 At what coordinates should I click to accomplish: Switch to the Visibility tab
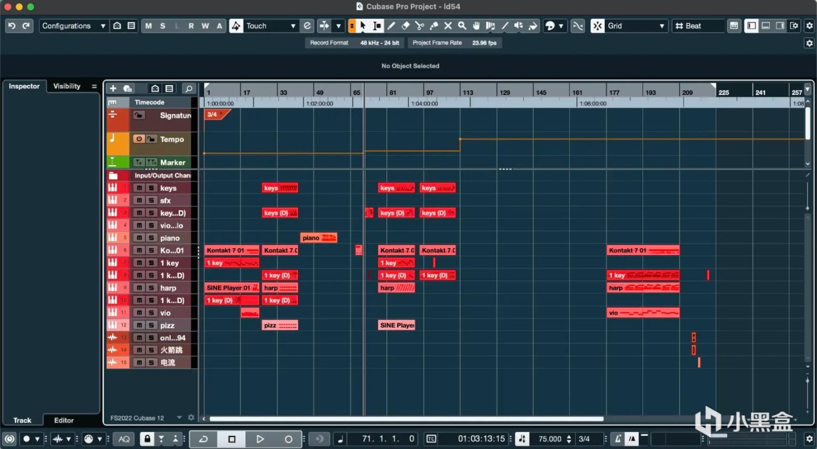click(67, 86)
